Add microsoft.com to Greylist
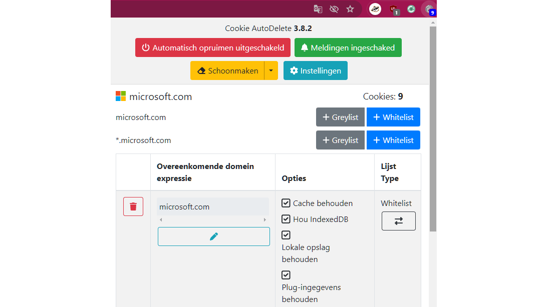 340,117
